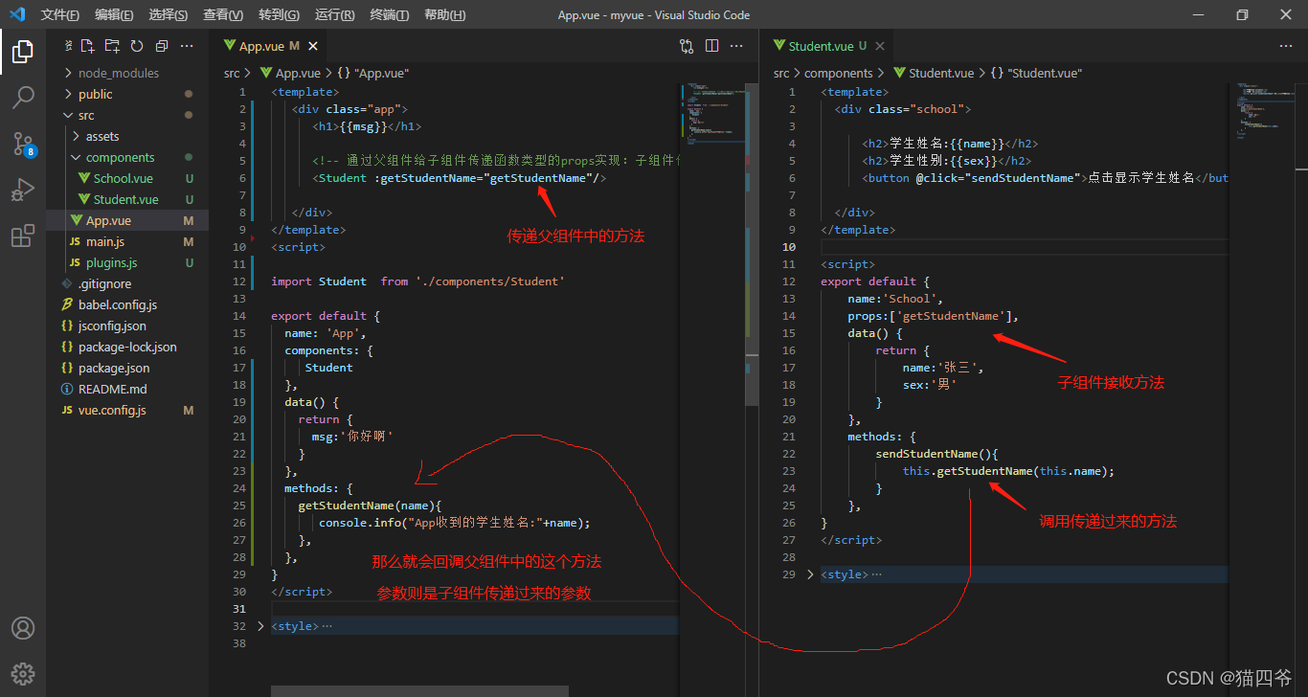1308x697 pixels.
Task: Click the VS Code logo icon
Action: click(17, 14)
